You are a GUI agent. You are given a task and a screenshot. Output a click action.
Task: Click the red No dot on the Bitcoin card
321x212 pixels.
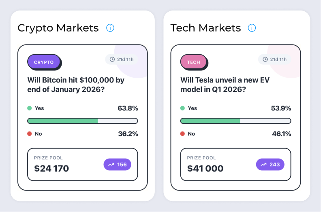click(29, 134)
